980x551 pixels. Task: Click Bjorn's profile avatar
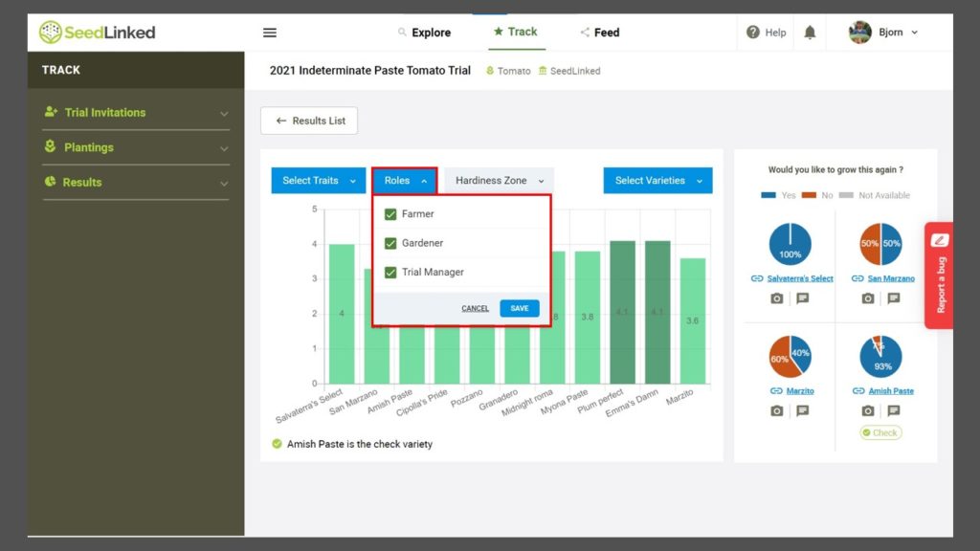pos(860,32)
